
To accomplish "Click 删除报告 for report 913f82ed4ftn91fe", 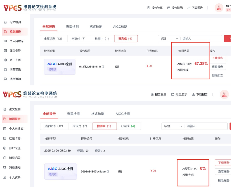I will click(217, 75).
